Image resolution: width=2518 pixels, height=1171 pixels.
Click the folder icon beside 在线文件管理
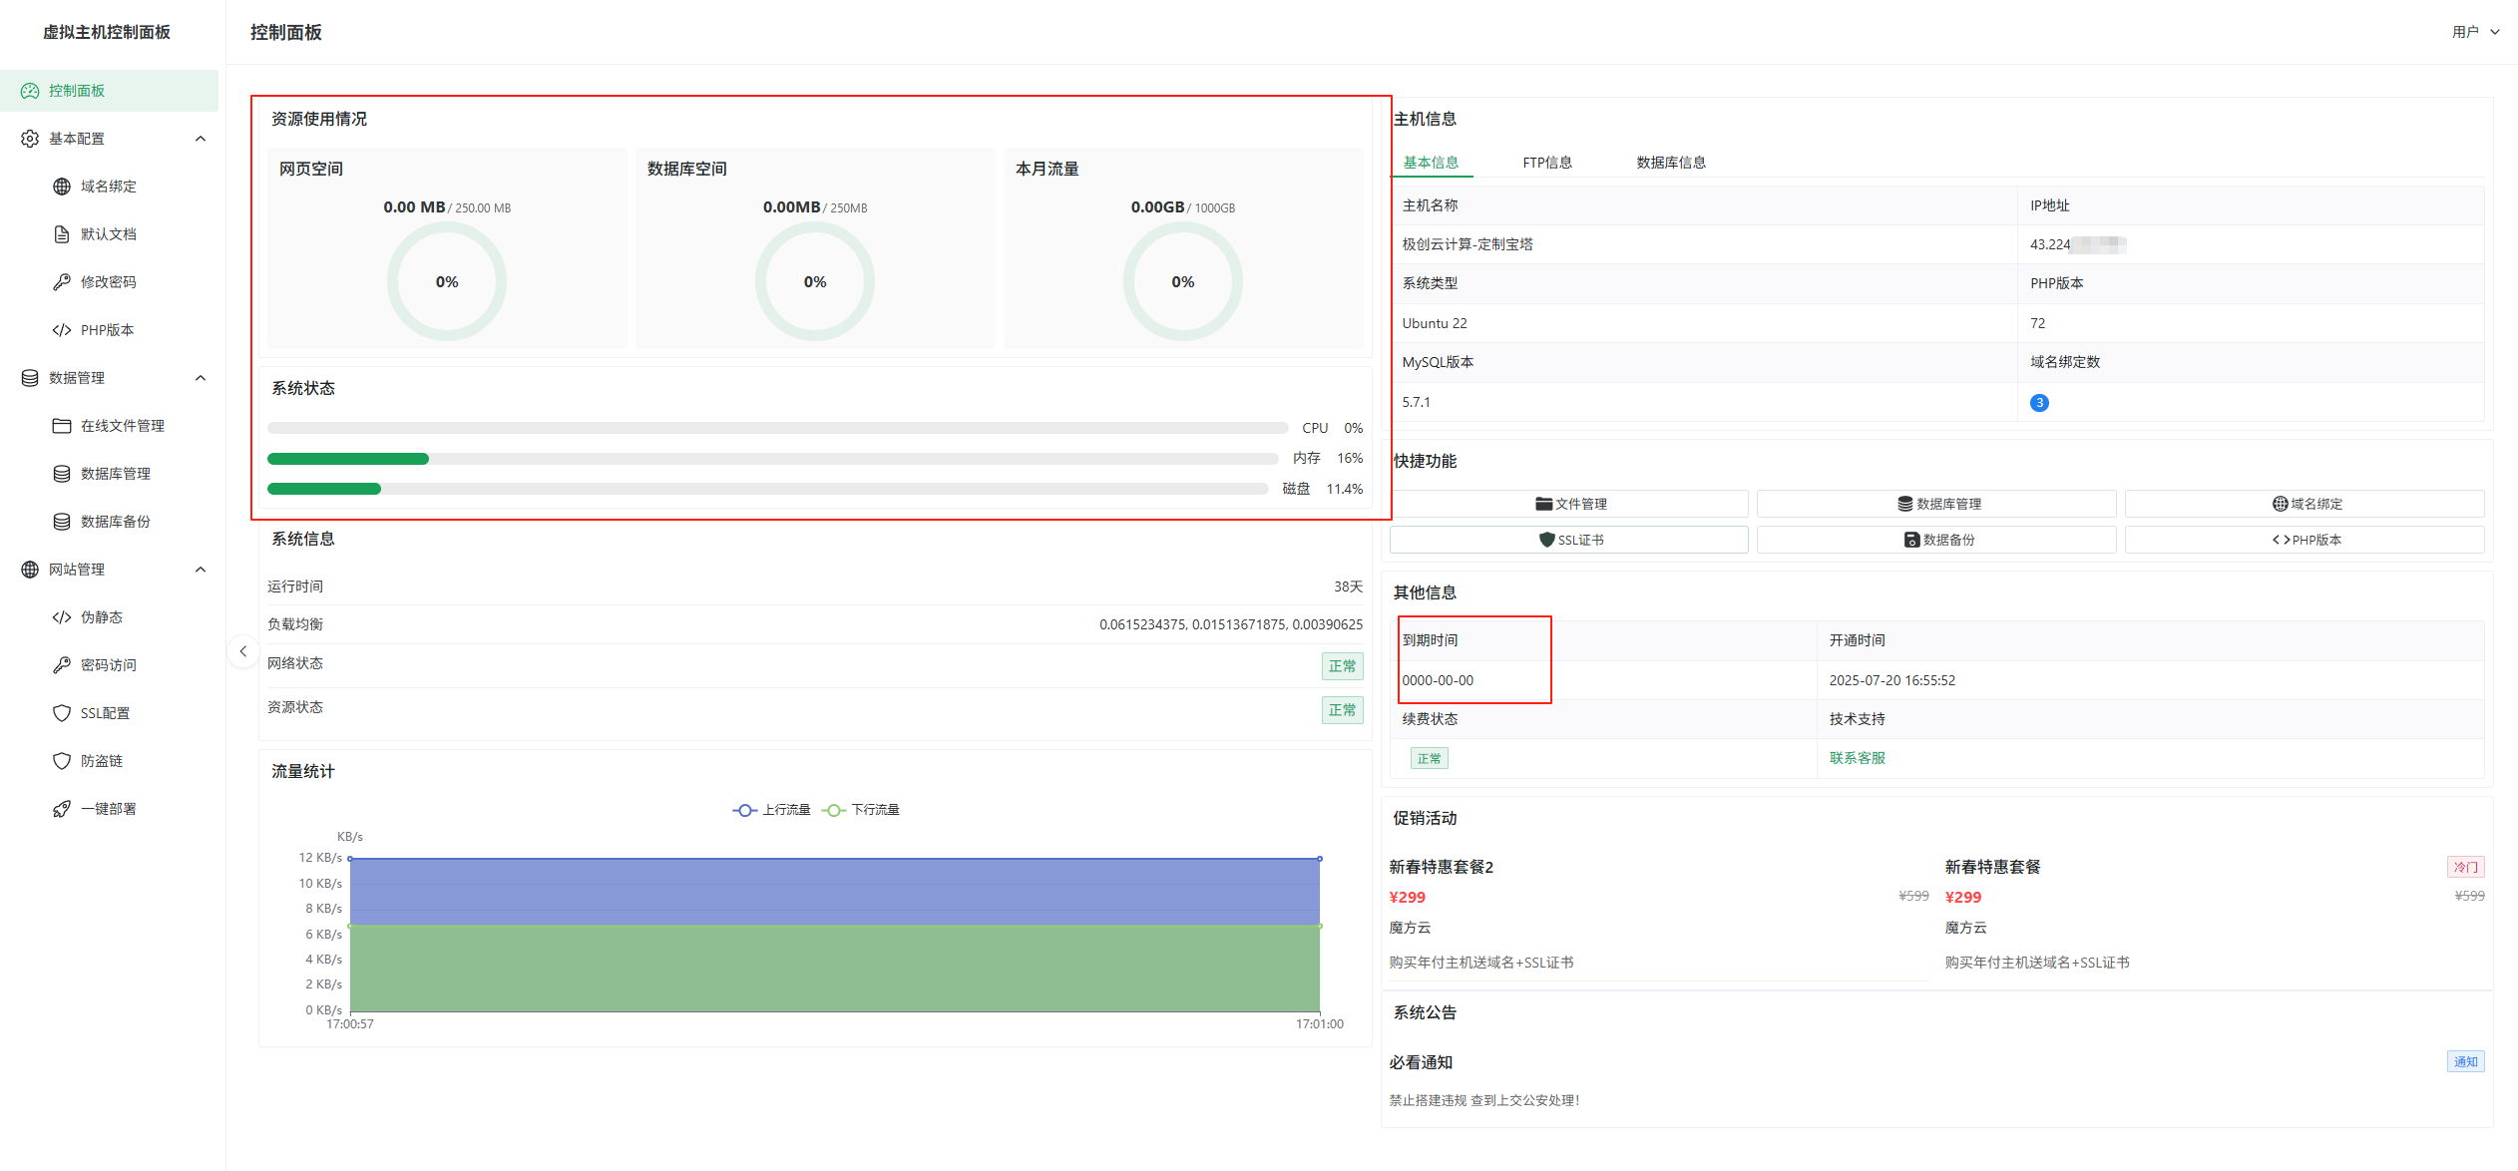coord(62,426)
